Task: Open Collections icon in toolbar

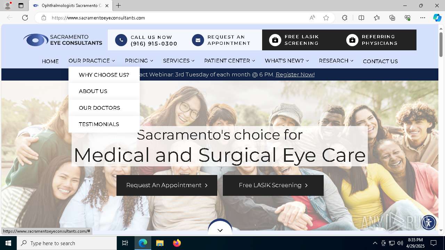Action: point(392,18)
